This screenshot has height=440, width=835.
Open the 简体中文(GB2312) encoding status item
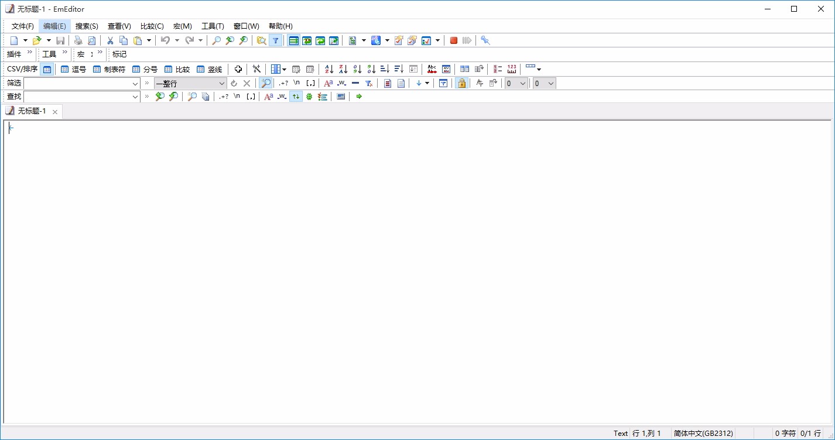pyautogui.click(x=703, y=433)
